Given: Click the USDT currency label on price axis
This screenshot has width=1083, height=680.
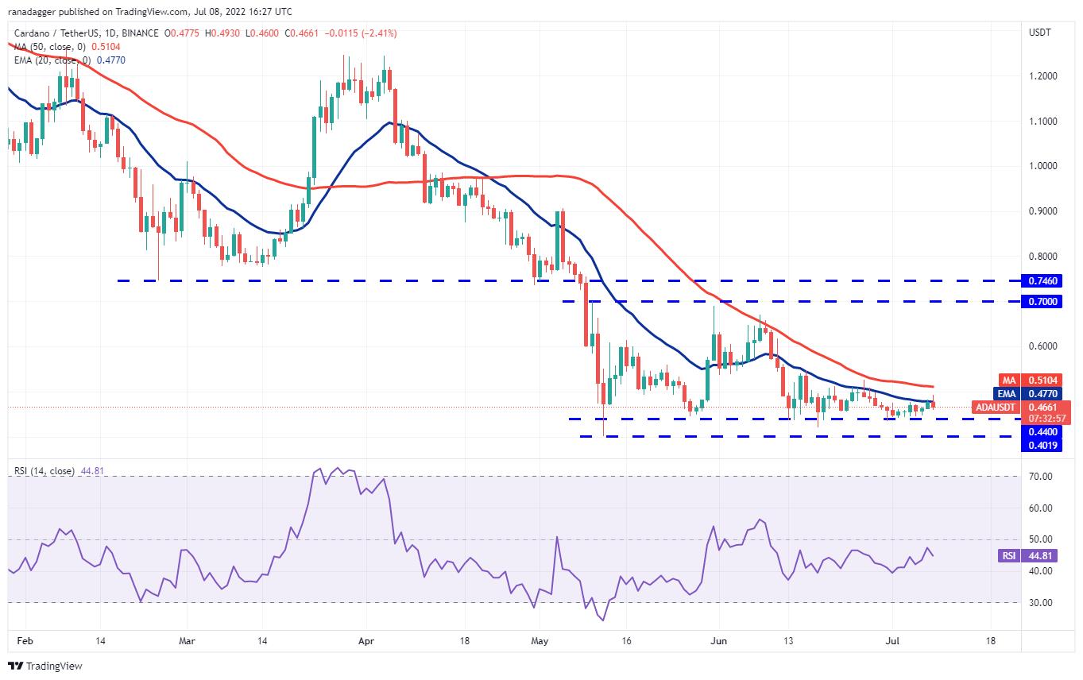Looking at the screenshot, I should (1039, 33).
